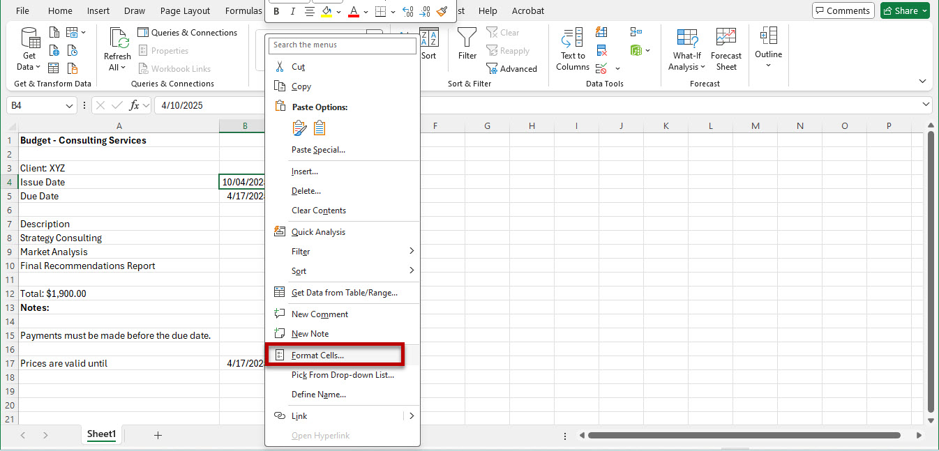Click the Data Validation icon
This screenshot has height=451, width=939.
click(601, 68)
